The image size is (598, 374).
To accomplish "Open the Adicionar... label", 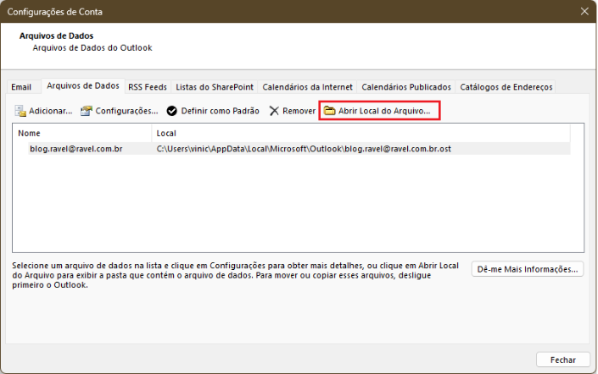I will (51, 111).
